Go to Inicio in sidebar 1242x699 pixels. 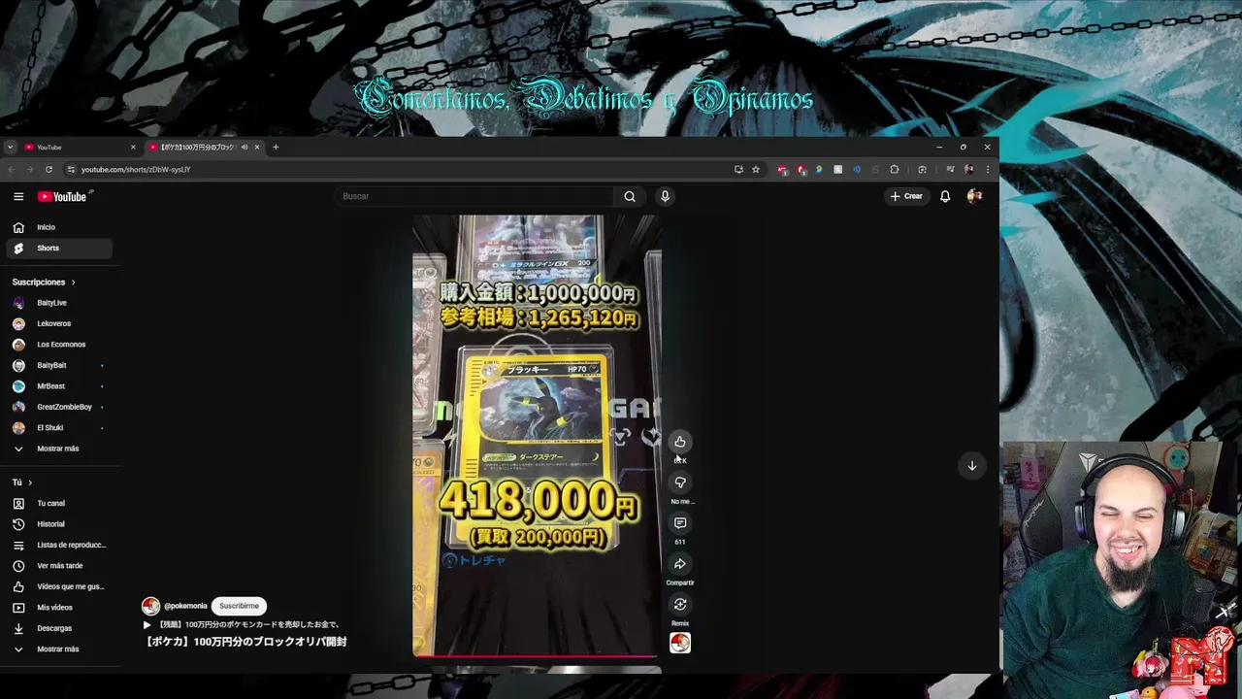coord(60,227)
